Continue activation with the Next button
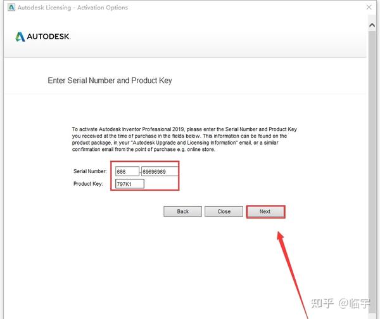 point(265,212)
